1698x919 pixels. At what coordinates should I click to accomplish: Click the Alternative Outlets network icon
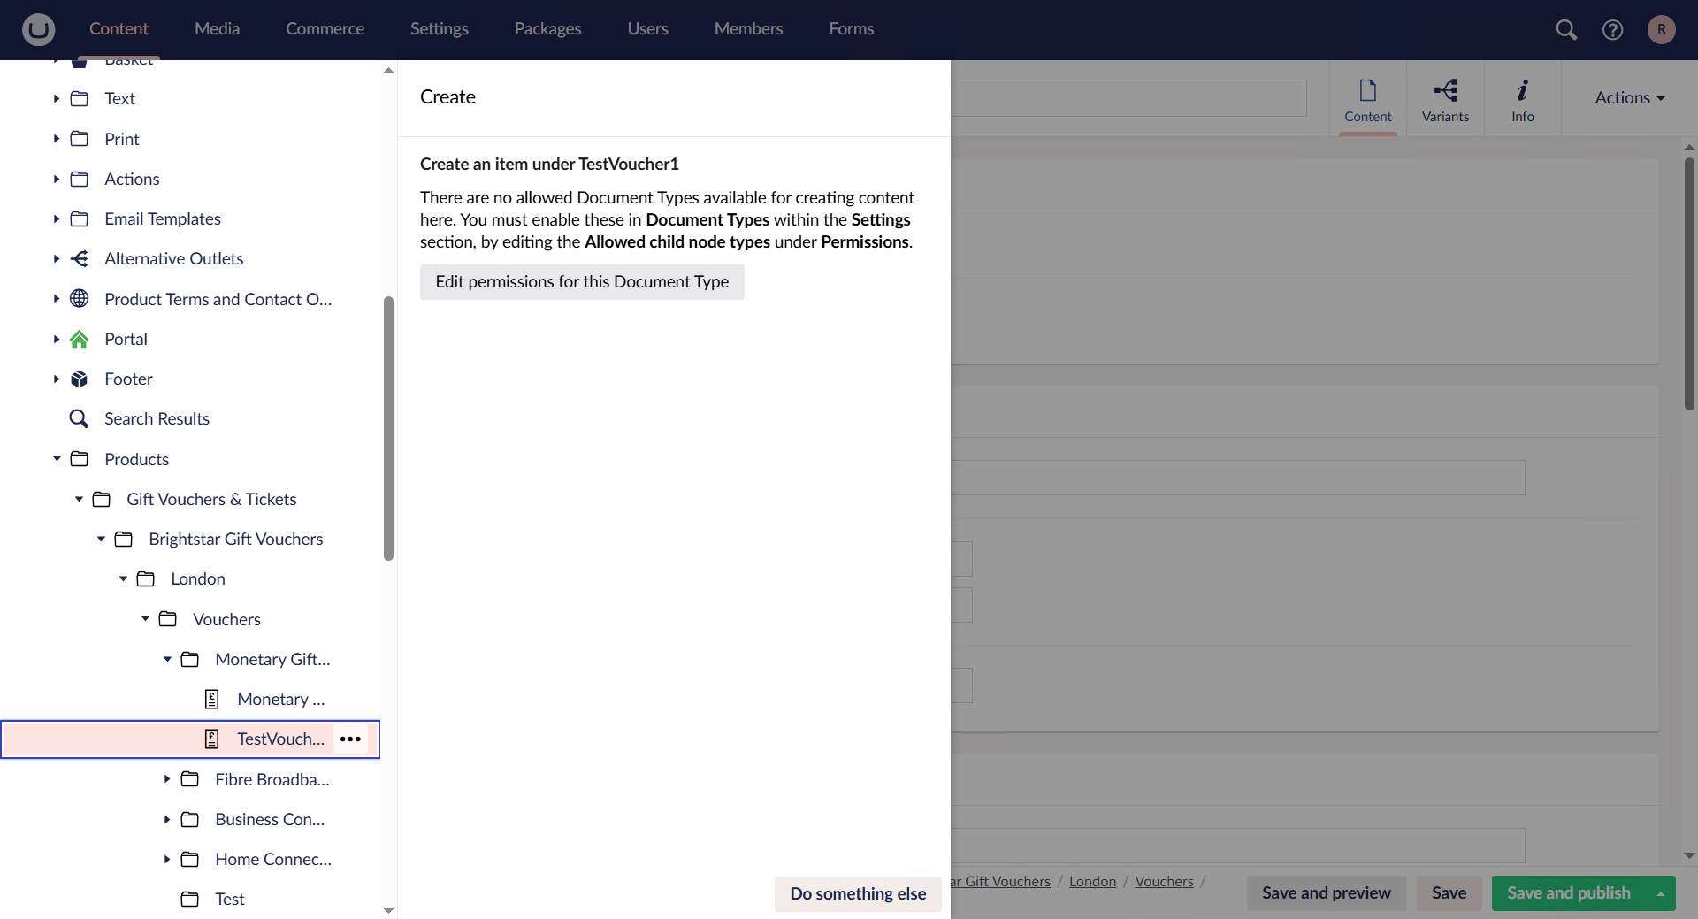(80, 258)
